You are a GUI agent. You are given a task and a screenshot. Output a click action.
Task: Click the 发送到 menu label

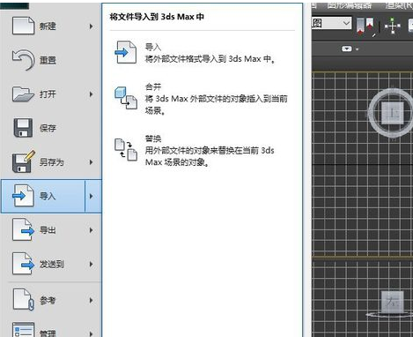point(52,264)
